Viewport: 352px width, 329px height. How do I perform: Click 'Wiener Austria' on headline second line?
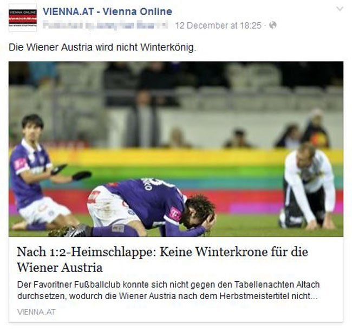click(60, 267)
